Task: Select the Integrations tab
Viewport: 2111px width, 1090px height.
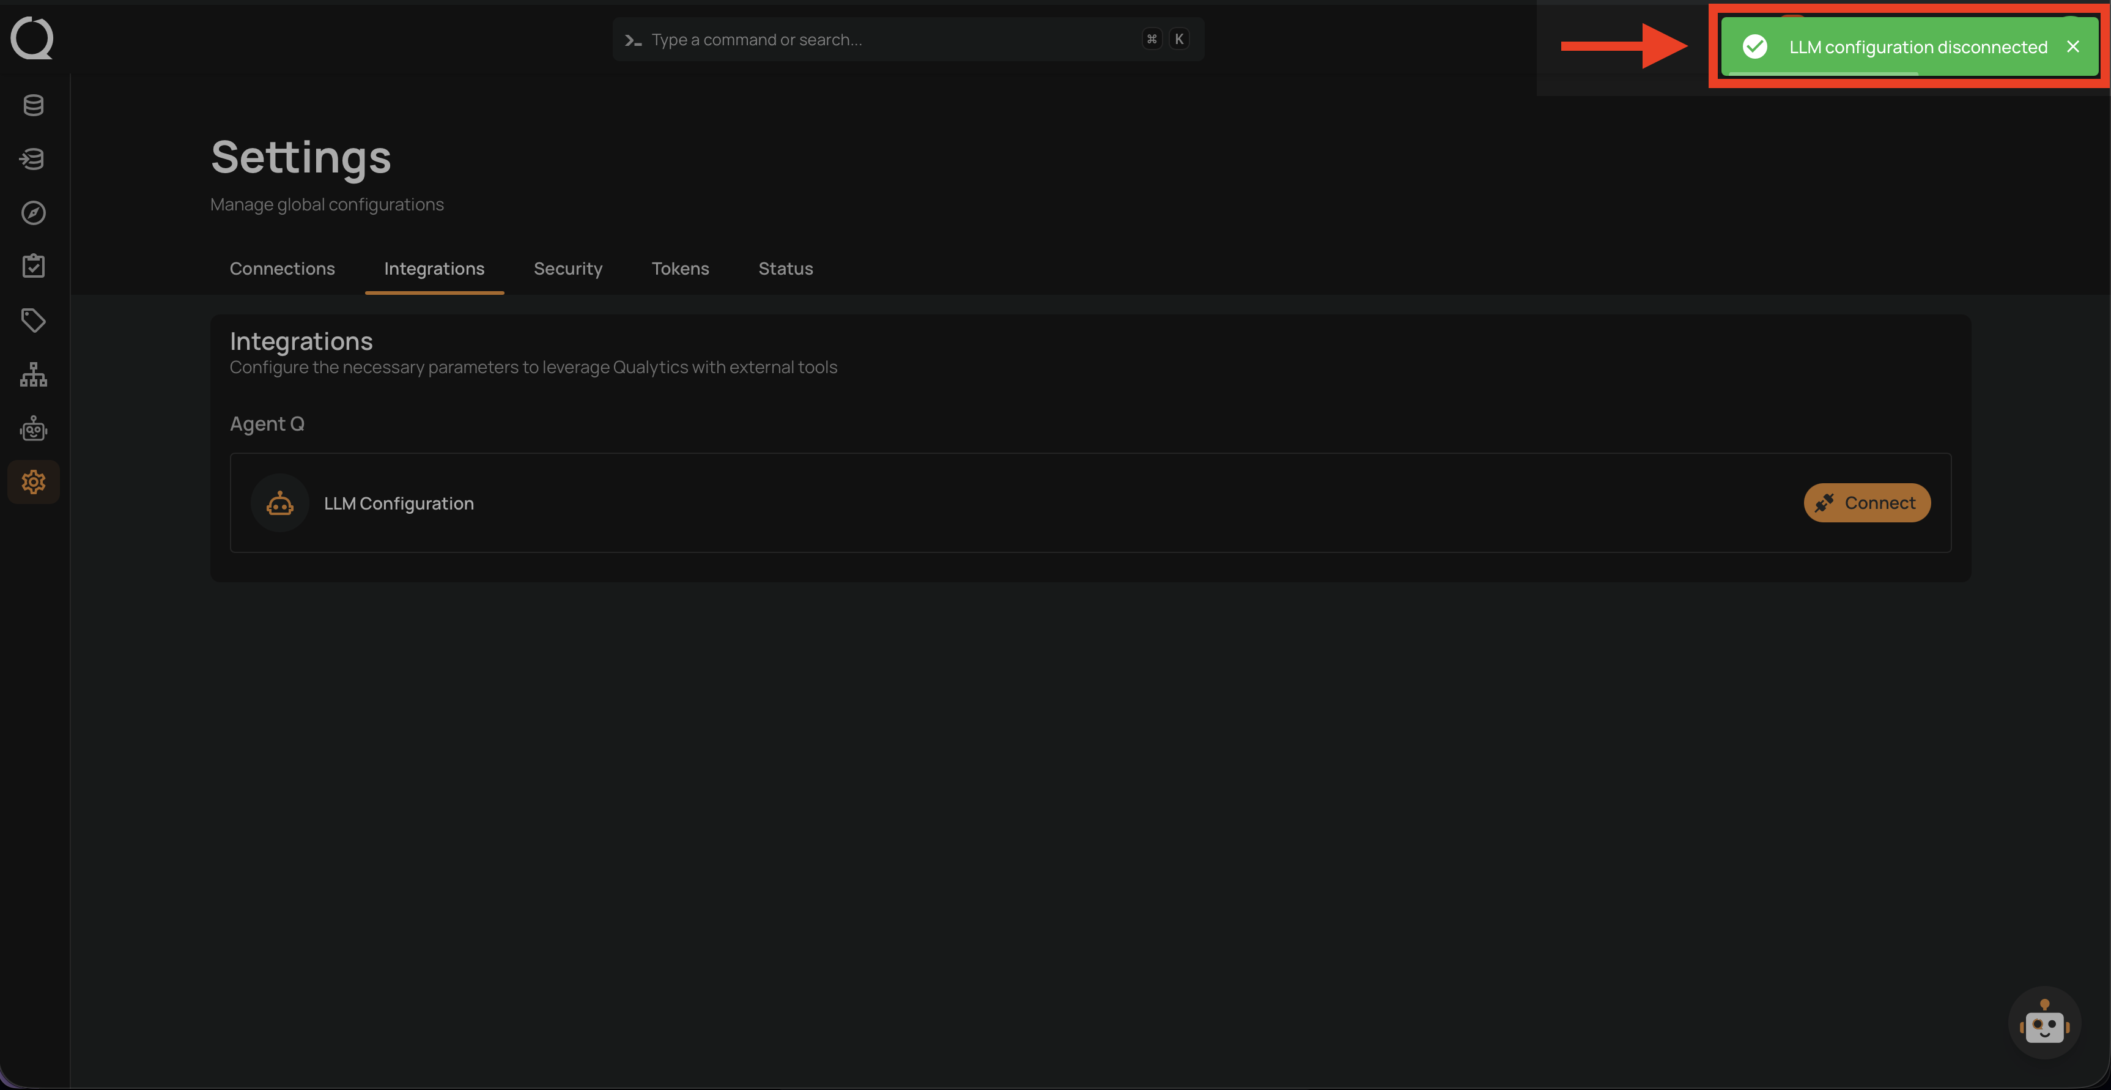Action: pos(434,268)
